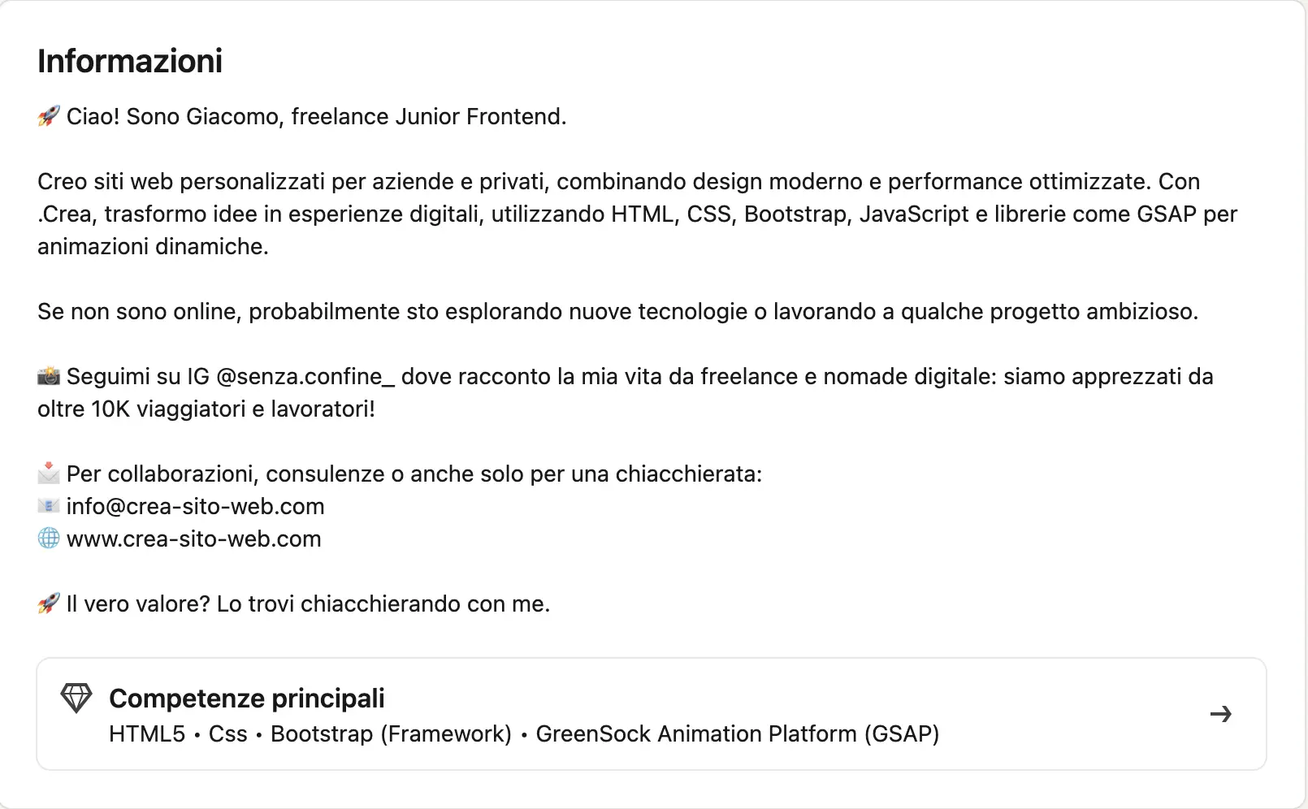
Task: Click the "Css" skill in Competenze principali
Action: click(x=227, y=733)
